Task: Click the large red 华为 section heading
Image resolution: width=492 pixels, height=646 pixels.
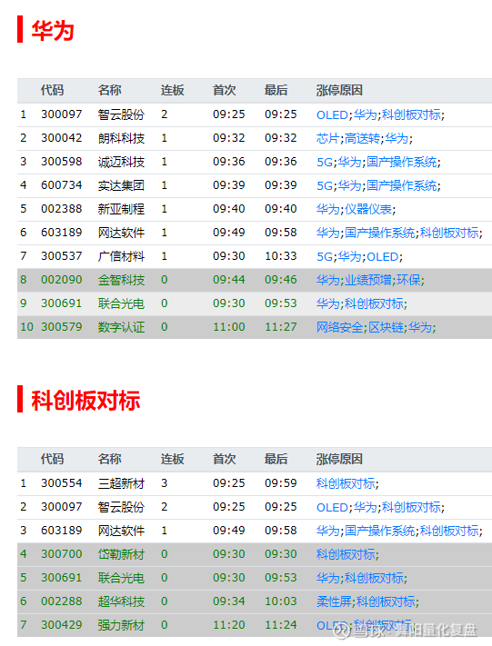Action: (53, 31)
